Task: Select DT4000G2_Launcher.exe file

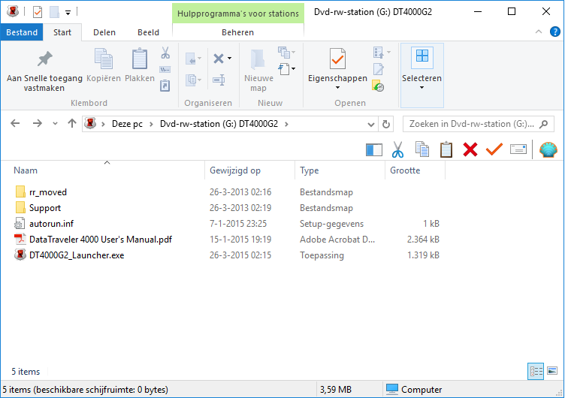Action: (77, 255)
